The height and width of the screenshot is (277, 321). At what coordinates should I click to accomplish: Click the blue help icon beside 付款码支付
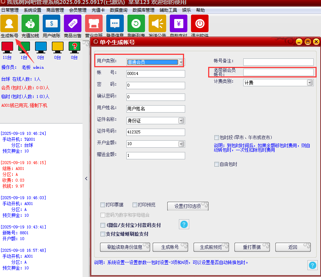pos(184,224)
